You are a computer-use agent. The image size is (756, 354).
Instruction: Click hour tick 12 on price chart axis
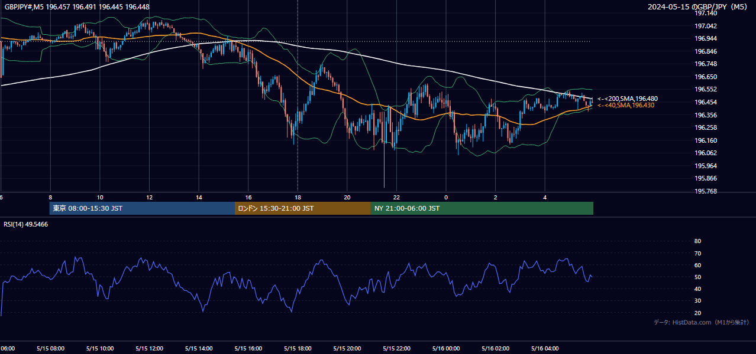pos(150,198)
